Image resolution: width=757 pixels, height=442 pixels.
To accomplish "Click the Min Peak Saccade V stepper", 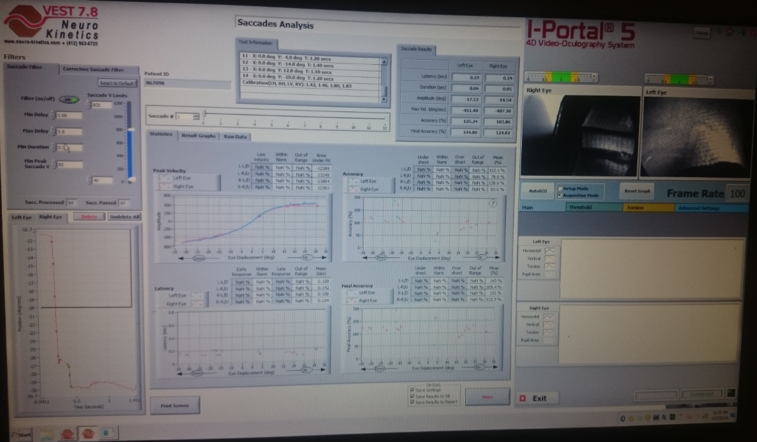I will coord(55,164).
